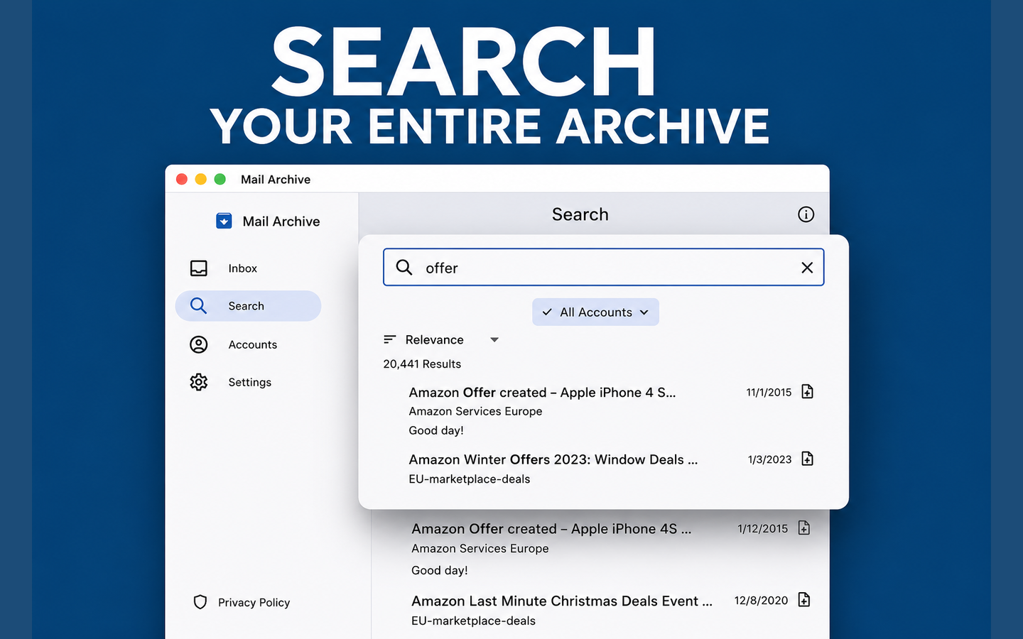Image resolution: width=1023 pixels, height=639 pixels.
Task: Click the '20,441 Results' count text
Action: click(422, 364)
